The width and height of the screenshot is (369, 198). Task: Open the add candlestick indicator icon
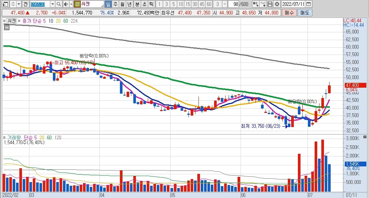point(255,4)
